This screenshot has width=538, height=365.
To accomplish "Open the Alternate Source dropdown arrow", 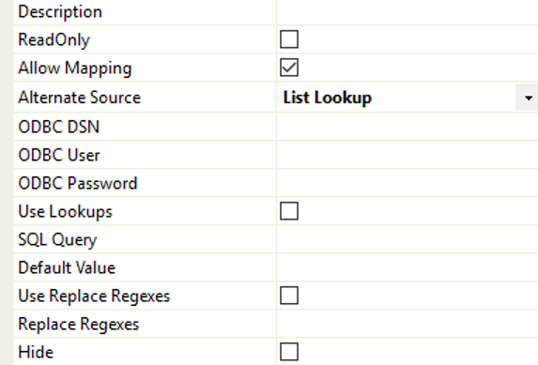I will coord(528,98).
